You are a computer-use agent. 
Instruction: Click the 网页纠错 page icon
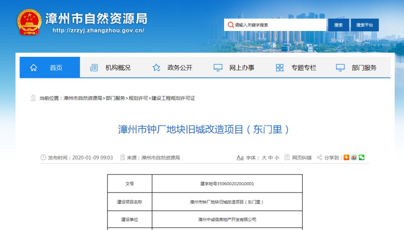(287, 158)
